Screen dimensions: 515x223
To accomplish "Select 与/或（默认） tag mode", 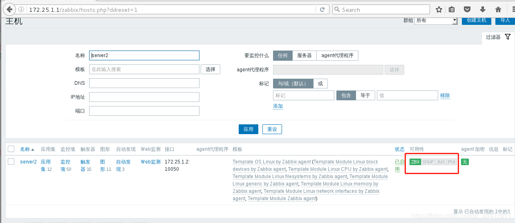I will tap(293, 84).
